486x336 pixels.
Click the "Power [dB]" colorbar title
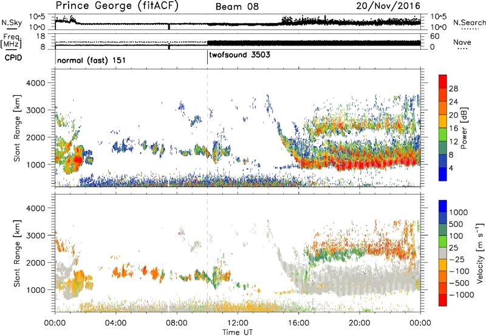464,128
